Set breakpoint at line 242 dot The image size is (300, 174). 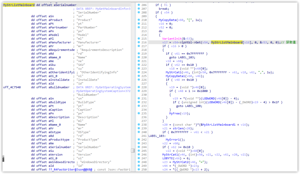click(x=139, y=140)
